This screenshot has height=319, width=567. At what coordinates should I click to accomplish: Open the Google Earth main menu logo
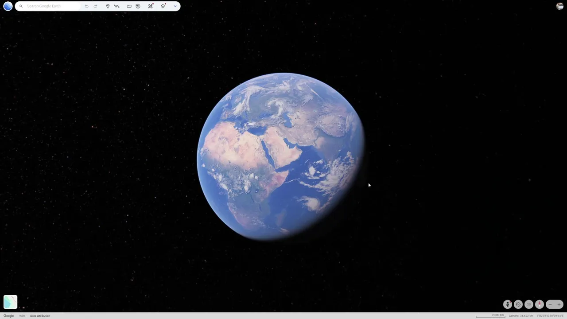tap(8, 6)
